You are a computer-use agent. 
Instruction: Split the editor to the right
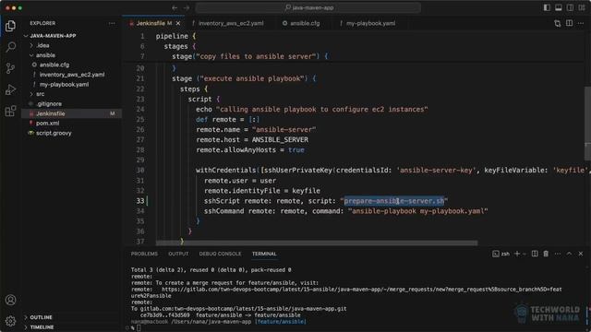(x=569, y=23)
